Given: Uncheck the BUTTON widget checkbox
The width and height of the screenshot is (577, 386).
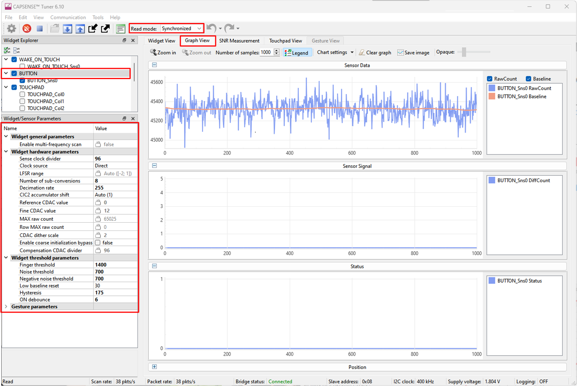Looking at the screenshot, I should (14, 73).
